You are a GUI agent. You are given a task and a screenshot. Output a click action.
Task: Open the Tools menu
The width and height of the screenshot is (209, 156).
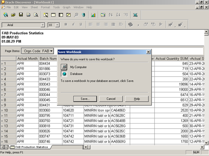click(56, 7)
